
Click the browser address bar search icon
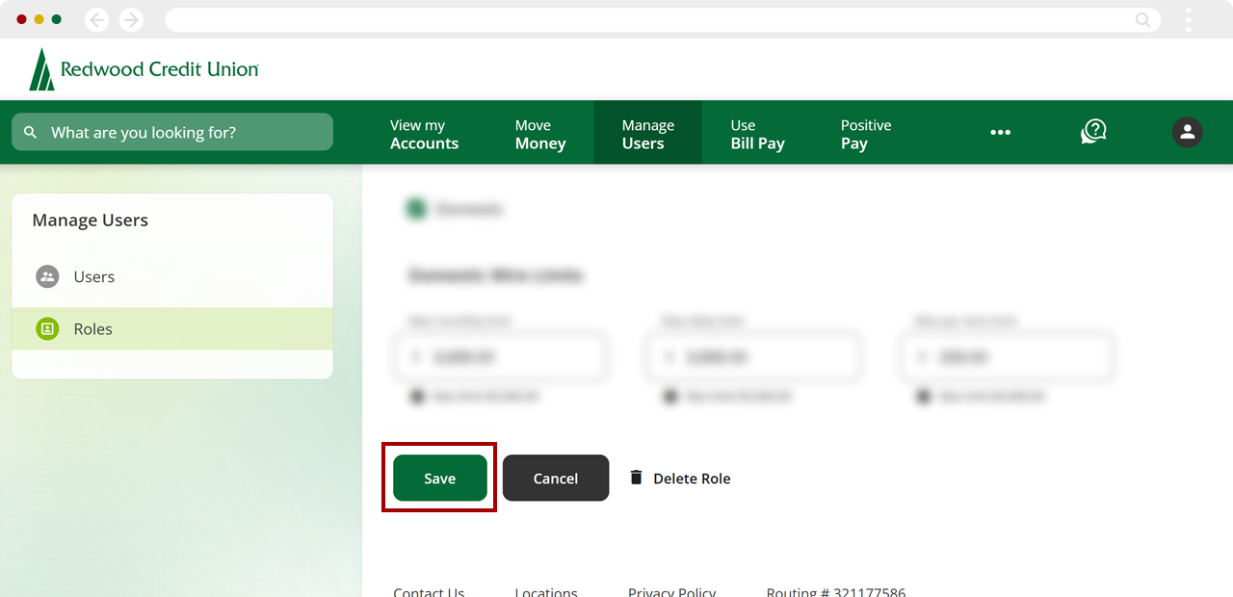1142,19
